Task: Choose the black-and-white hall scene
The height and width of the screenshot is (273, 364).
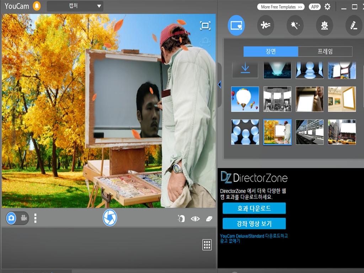Action: pos(277,99)
